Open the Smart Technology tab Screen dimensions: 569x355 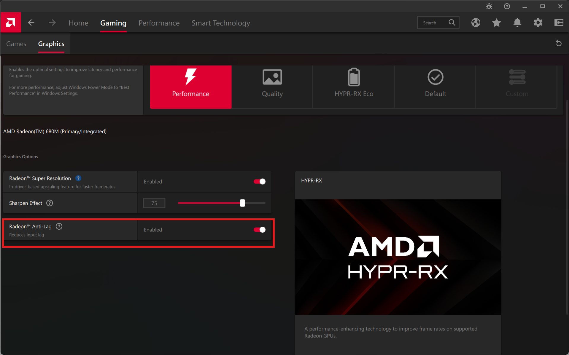coord(221,23)
